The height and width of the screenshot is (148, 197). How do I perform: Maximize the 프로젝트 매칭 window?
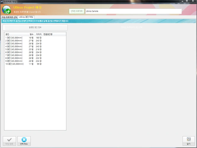tap(187, 1)
